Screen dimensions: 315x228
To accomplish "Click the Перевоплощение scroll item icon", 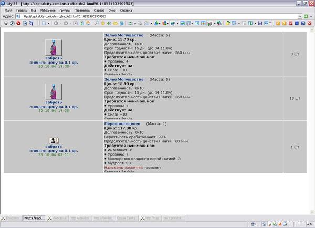I will click(x=54, y=140).
